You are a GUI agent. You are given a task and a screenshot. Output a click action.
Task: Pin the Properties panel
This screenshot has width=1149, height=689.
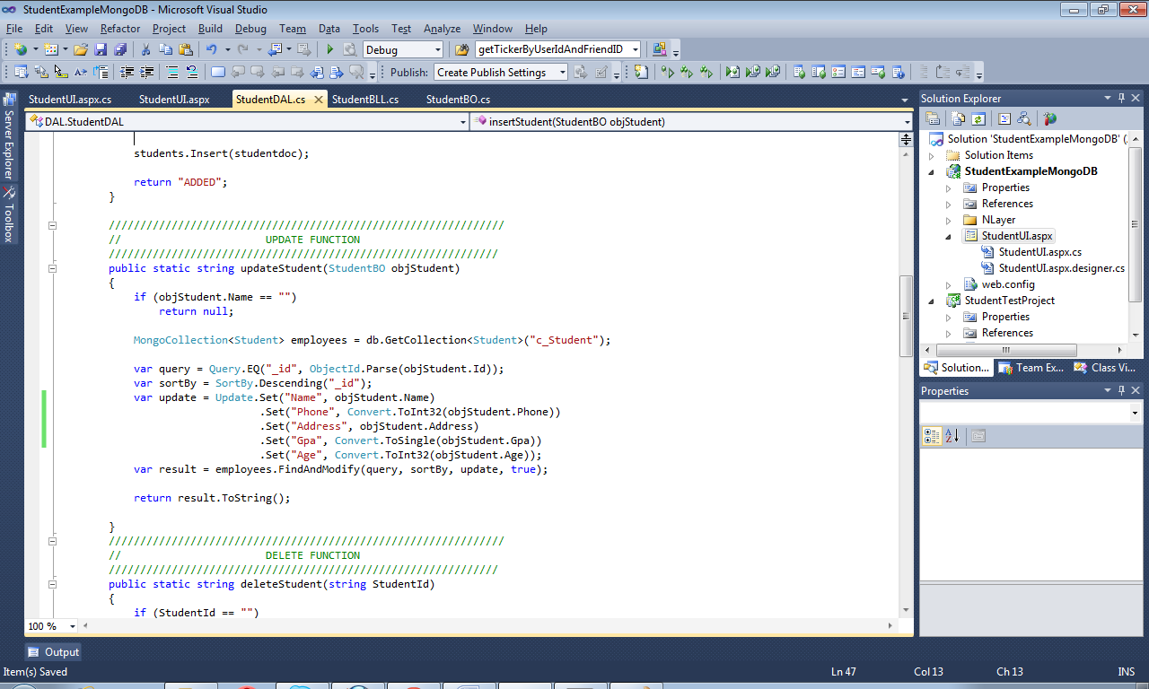tap(1121, 389)
